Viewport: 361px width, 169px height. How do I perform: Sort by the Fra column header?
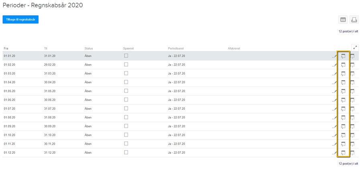point(6,48)
